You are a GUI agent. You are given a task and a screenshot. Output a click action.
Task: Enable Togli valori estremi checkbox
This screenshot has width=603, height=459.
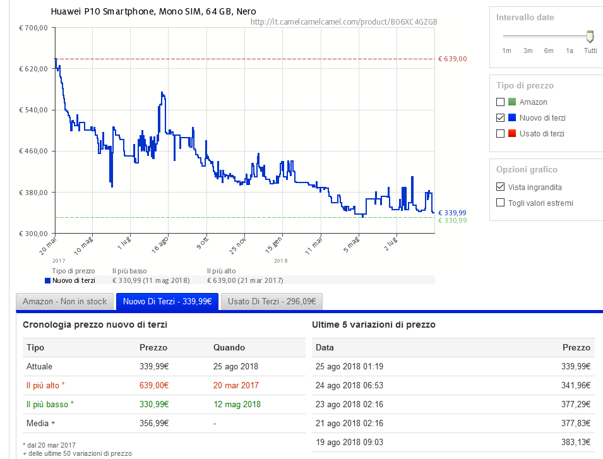click(501, 203)
